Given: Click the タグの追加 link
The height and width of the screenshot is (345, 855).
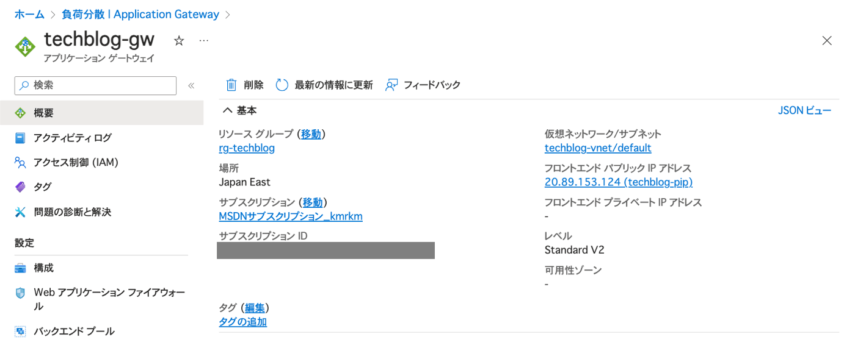Looking at the screenshot, I should tap(242, 322).
